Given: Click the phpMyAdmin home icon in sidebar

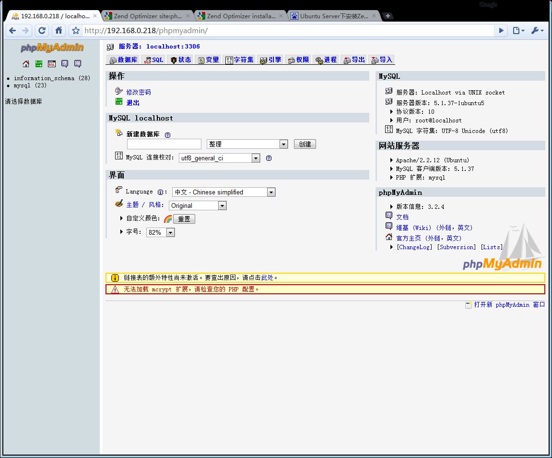Looking at the screenshot, I should coord(26,64).
